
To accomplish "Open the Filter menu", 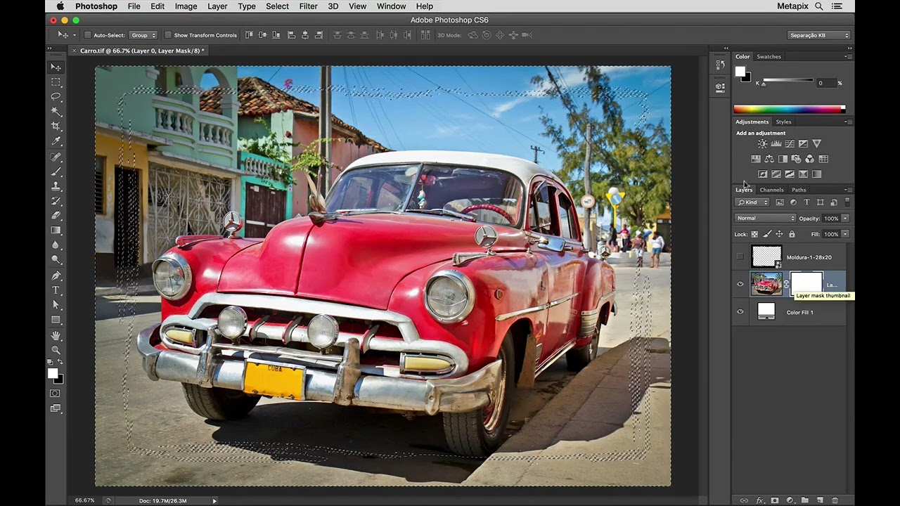I will pos(308,6).
